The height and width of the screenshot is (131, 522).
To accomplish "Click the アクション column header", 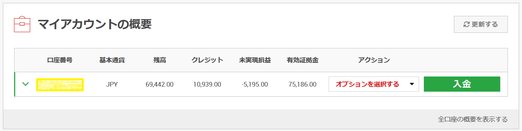I will 373,60.
